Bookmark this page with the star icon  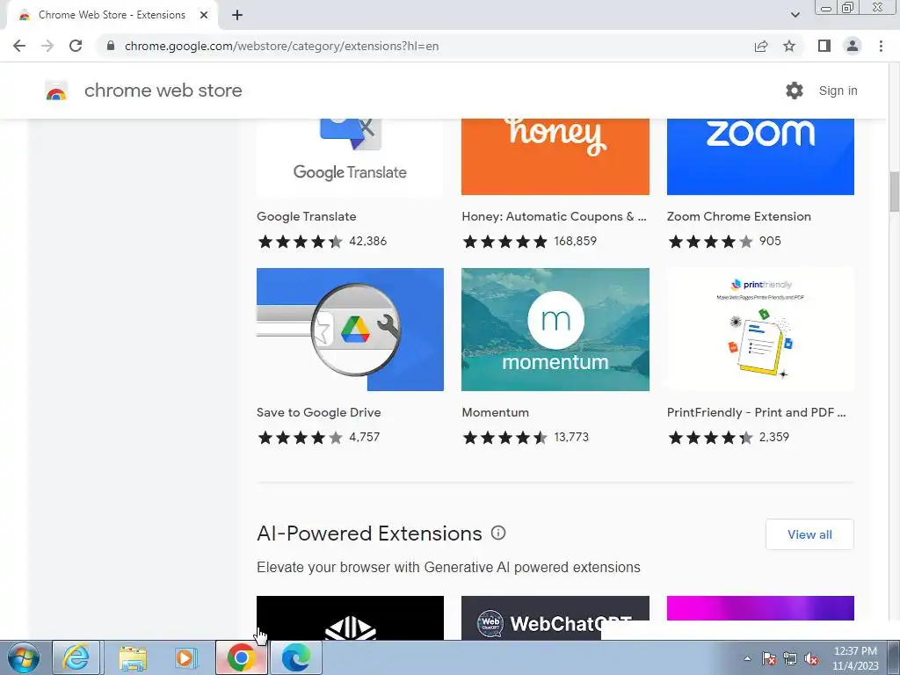(x=789, y=46)
